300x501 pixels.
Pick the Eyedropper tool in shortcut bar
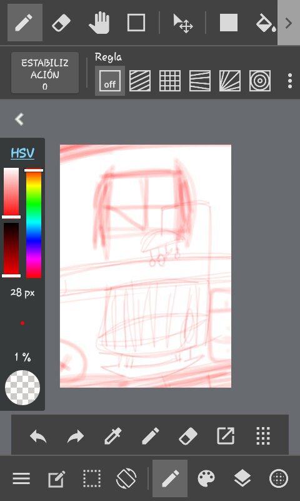coord(113,435)
